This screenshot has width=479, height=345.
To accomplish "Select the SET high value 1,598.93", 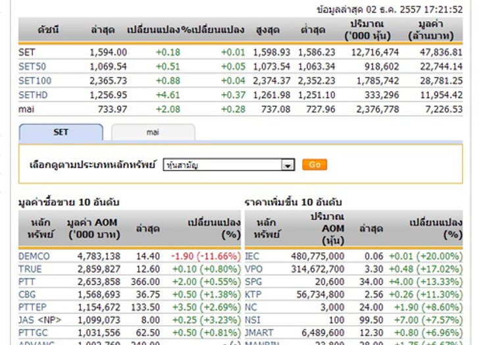I will [x=272, y=52].
